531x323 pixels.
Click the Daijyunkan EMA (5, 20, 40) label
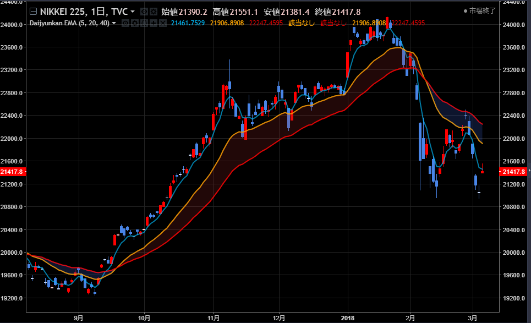(x=69, y=23)
